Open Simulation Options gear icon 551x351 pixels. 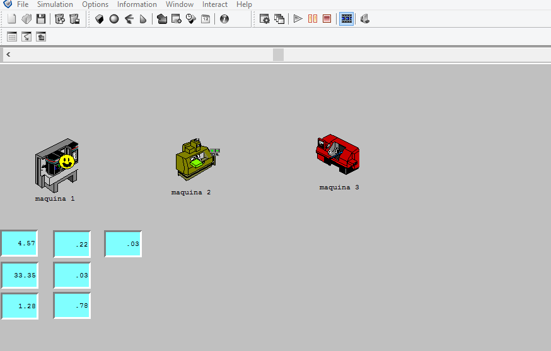264,19
